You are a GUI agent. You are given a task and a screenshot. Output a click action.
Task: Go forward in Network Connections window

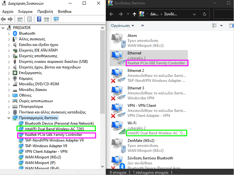(120, 14)
